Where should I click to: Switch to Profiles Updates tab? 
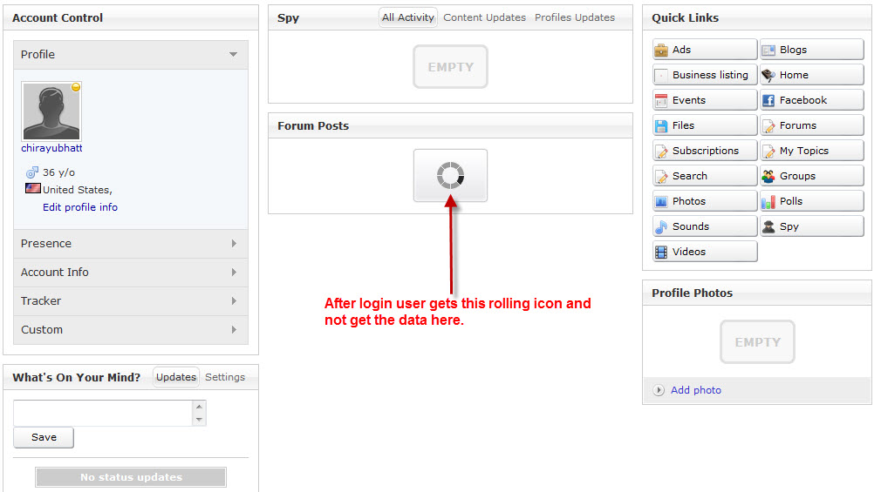click(575, 17)
